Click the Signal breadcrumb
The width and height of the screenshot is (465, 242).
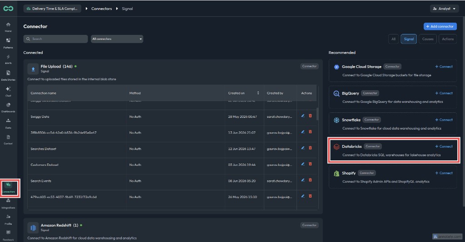coord(127,9)
